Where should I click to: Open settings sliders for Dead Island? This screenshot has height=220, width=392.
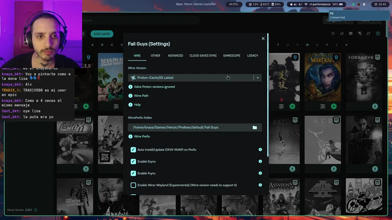pyautogui.click(x=116, y=106)
